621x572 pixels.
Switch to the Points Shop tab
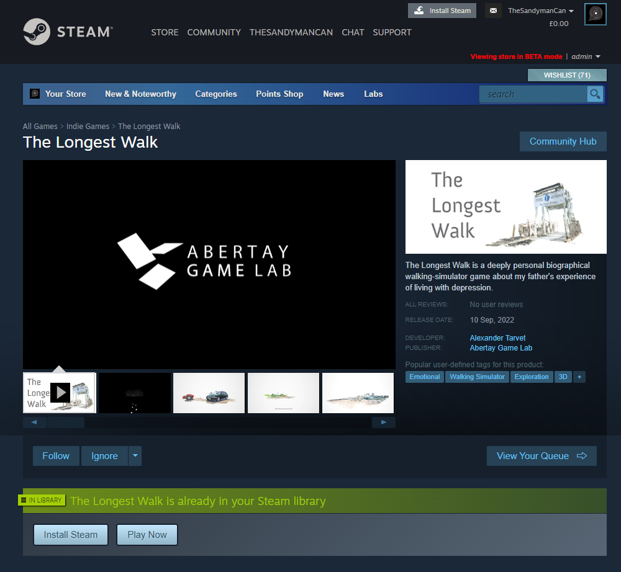tap(279, 94)
